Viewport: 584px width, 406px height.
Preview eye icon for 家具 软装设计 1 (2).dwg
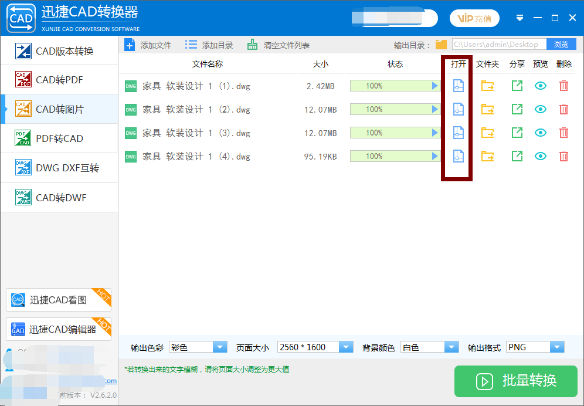(x=541, y=110)
